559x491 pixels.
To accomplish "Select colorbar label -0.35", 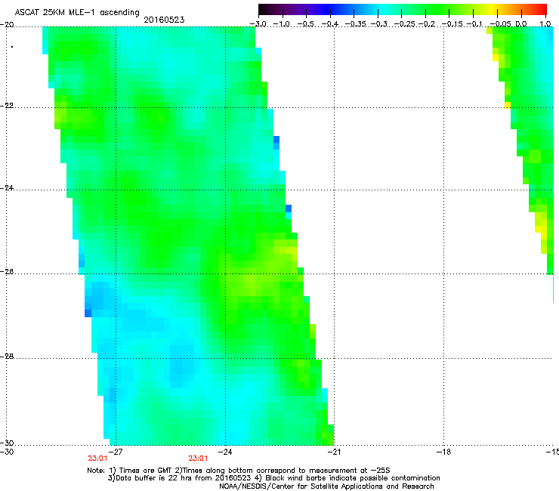I will tap(357, 24).
